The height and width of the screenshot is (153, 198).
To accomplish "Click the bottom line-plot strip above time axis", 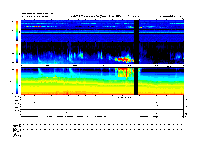I will coord(102,115).
